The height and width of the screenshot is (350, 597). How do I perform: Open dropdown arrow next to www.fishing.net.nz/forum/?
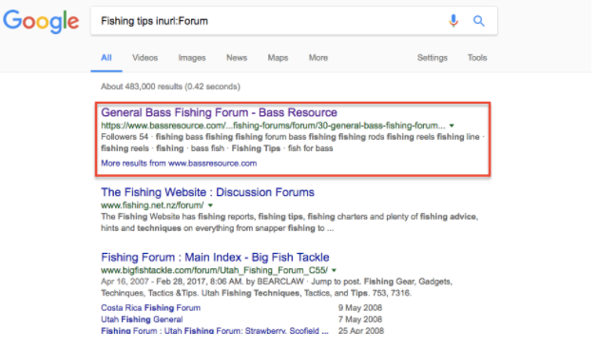pyautogui.click(x=212, y=207)
